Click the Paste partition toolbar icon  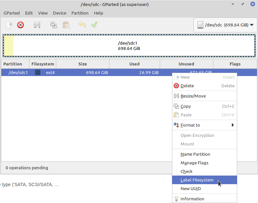click(x=66, y=25)
